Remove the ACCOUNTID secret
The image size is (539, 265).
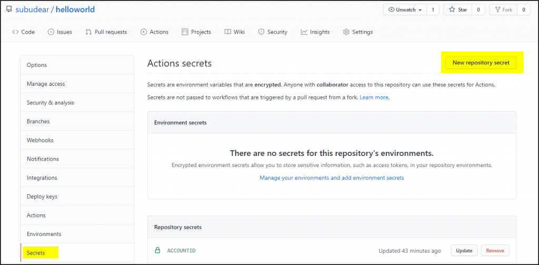click(x=495, y=251)
